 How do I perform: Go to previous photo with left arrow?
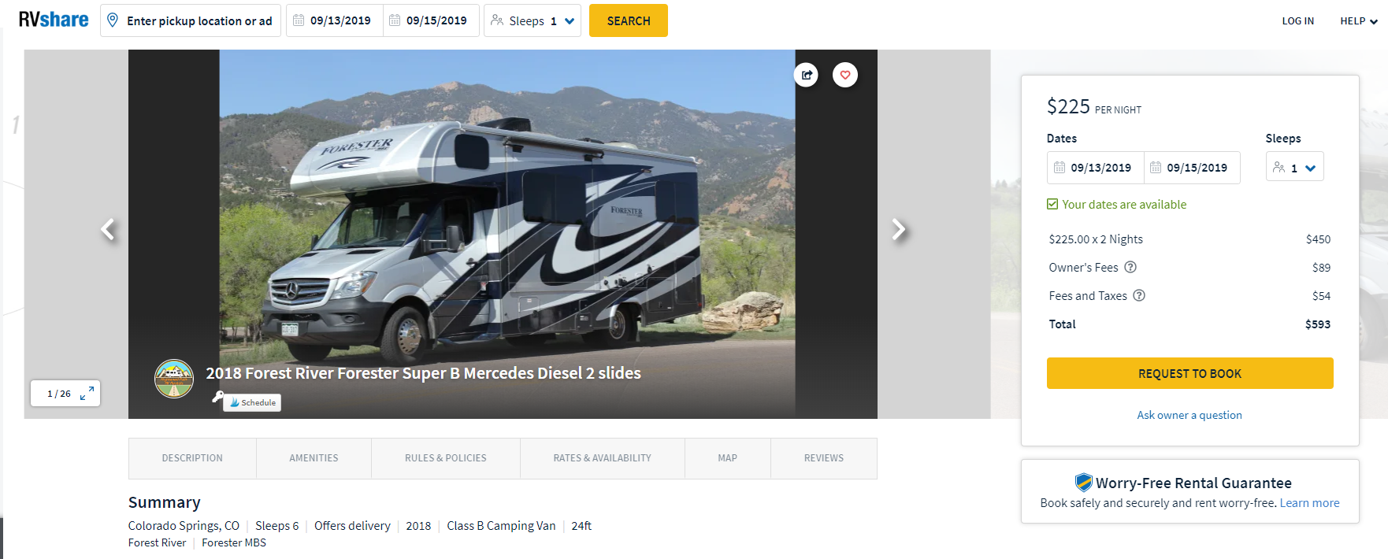[108, 229]
